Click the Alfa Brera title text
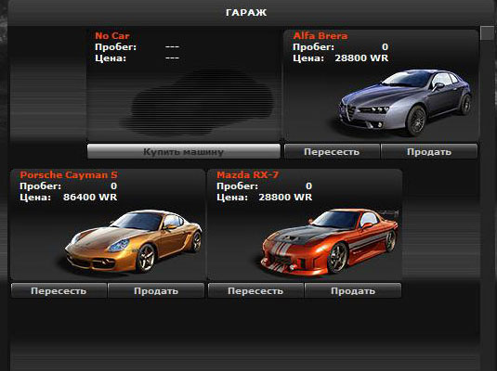This screenshot has height=371, width=497. (320, 36)
